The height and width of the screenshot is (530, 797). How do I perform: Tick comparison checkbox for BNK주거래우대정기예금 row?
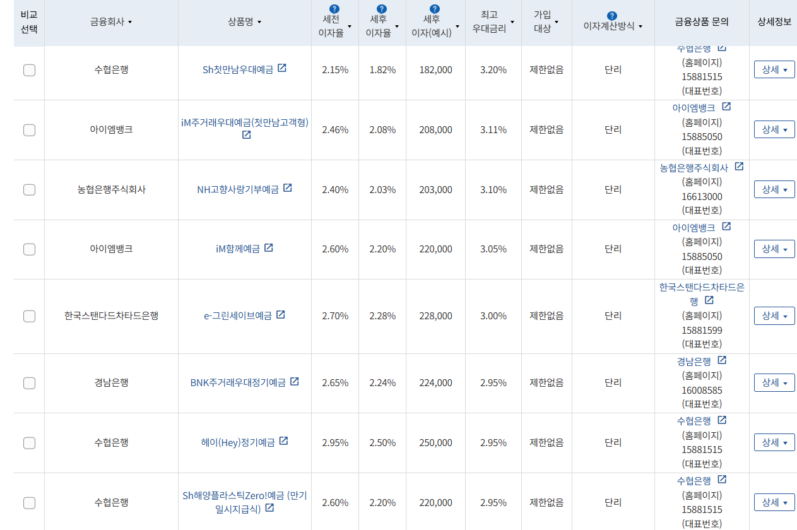click(29, 383)
